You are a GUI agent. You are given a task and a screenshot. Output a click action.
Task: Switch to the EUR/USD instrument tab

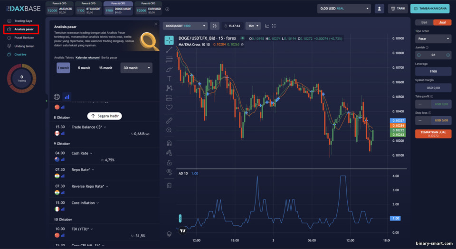pyautogui.click(x=148, y=9)
